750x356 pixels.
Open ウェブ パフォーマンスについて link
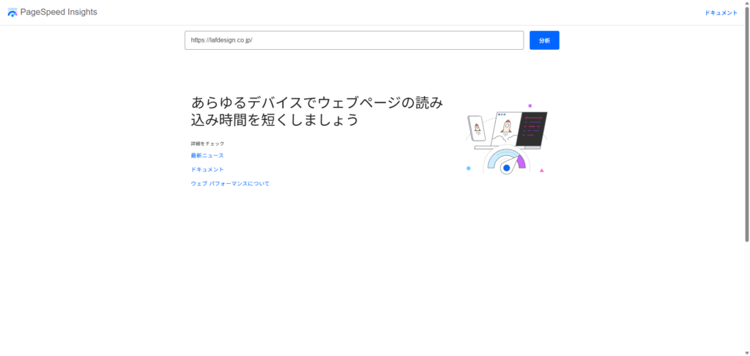[230, 183]
